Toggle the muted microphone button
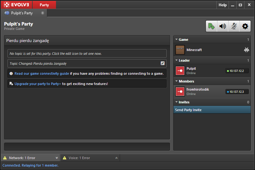The width and height of the screenshot is (255, 170). [234, 26]
